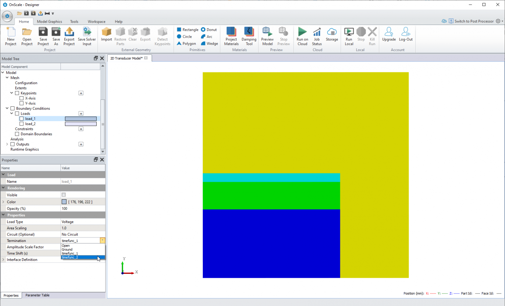Open the Project Materials tool
The width and height of the screenshot is (505, 306).
231,36
